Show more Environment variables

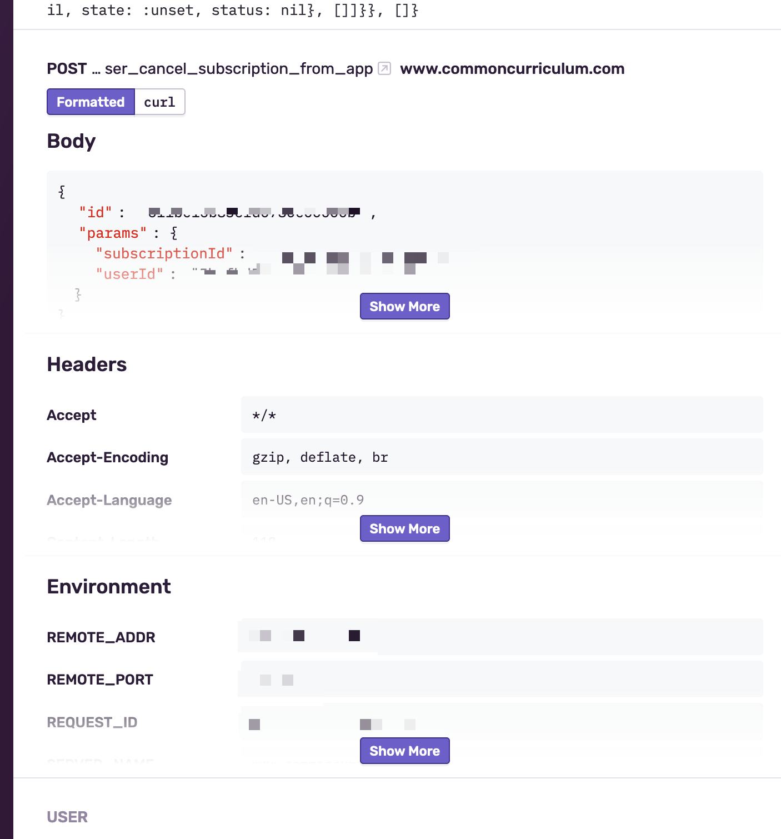pos(404,751)
